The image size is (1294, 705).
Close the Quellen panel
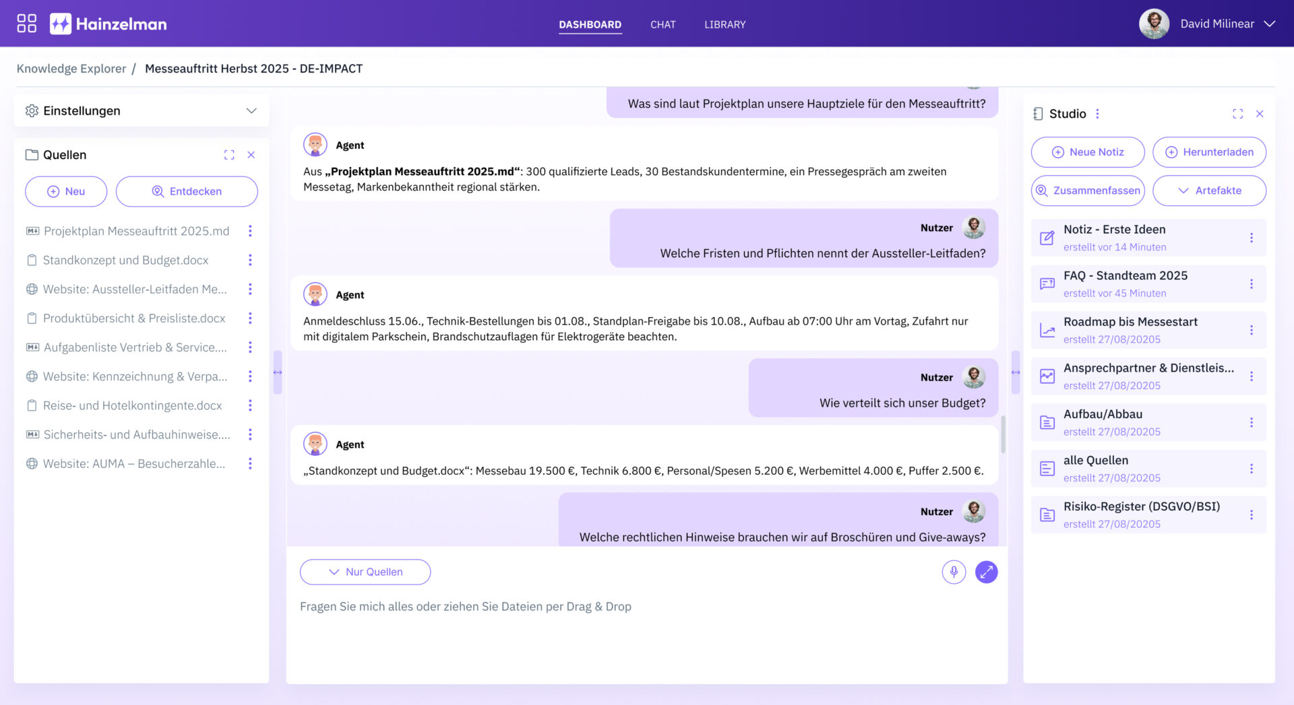[251, 155]
